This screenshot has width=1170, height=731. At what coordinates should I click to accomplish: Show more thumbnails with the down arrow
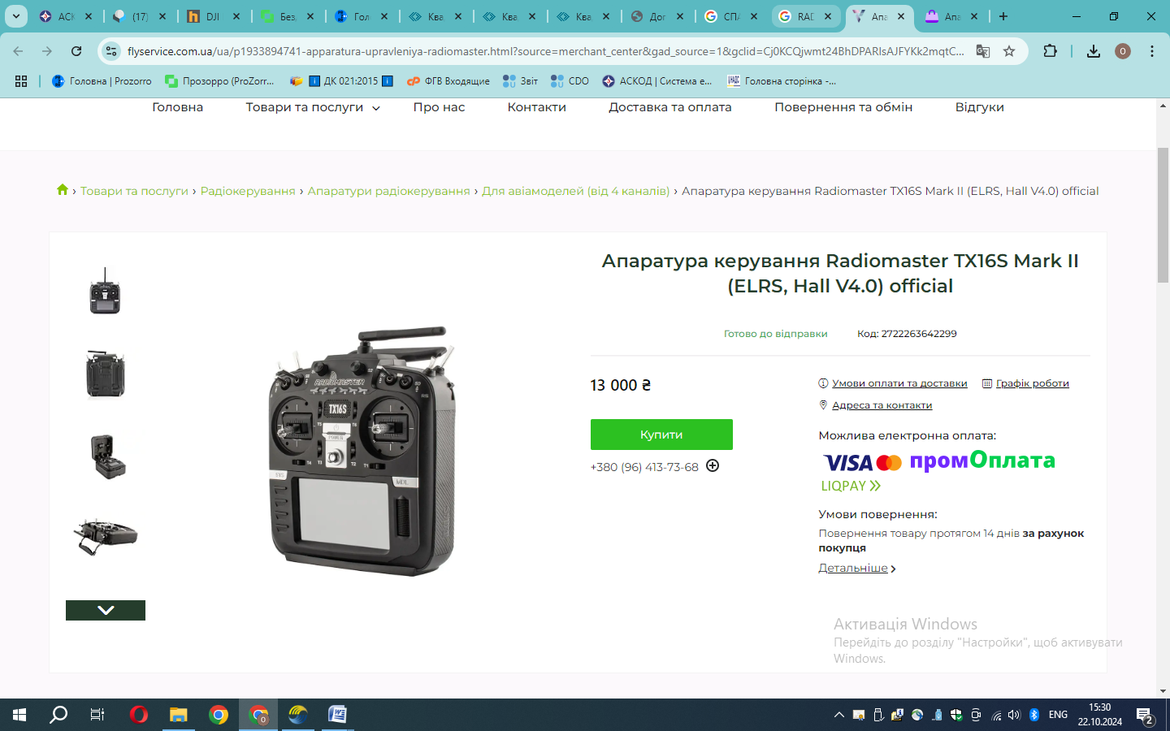tap(106, 610)
